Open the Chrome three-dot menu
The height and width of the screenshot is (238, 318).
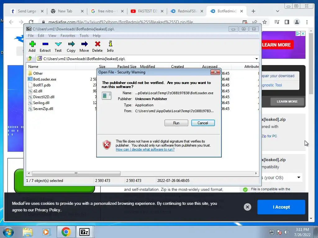pos(307,22)
